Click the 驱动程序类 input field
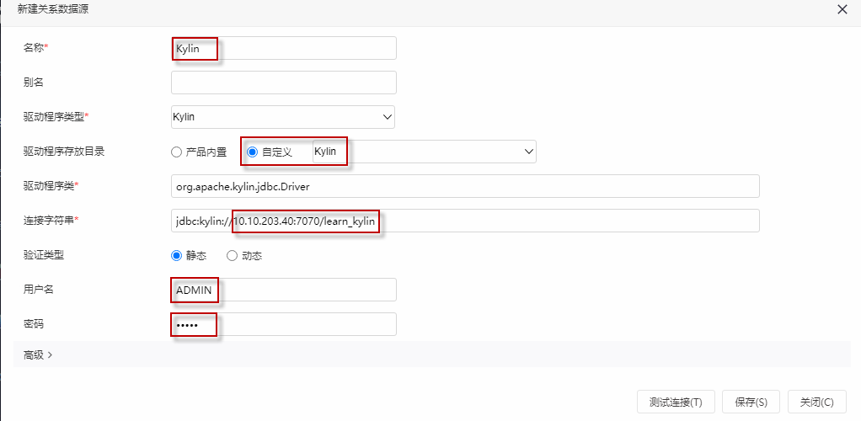This screenshot has height=421, width=861. 465,186
